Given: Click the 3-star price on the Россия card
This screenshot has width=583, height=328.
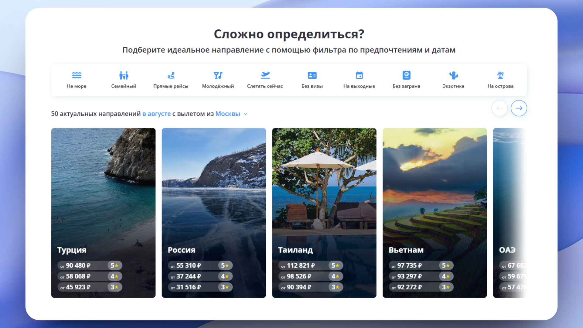Looking at the screenshot, I should 200,287.
